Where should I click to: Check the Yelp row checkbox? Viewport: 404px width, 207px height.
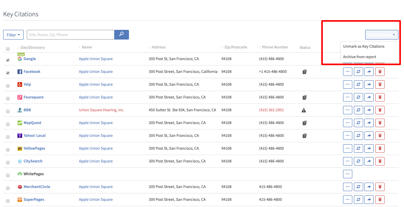(8, 86)
